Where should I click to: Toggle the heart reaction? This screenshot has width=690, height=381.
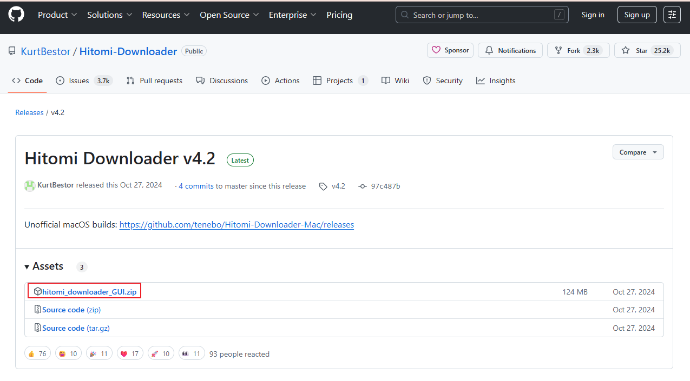tap(130, 354)
